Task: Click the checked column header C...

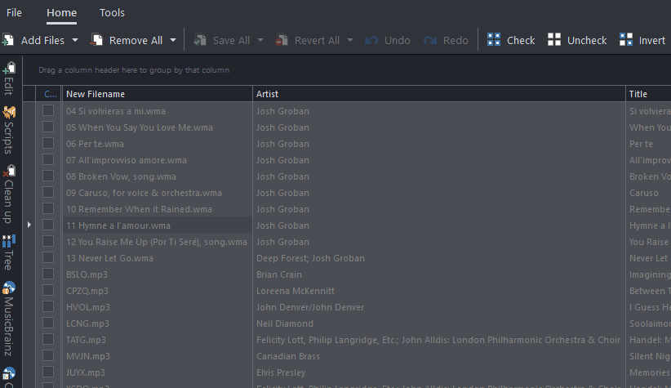Action: (49, 94)
